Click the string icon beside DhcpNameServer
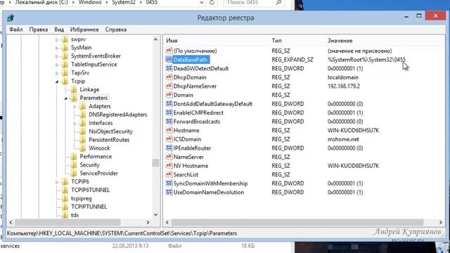450x253 pixels. pos(169,86)
